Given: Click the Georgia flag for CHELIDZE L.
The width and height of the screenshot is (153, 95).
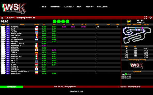Looking at the screenshot, I should [x=37, y=50].
